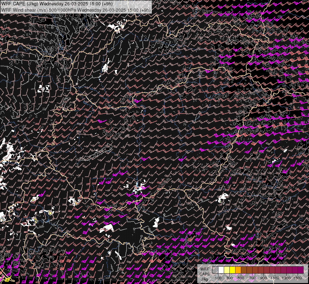
Task: Click the WRF CAPE title line
Action: (x=57, y=4)
